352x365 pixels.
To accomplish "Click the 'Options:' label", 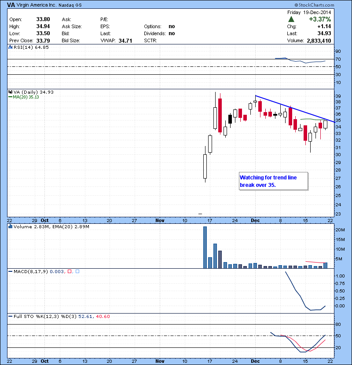I will [153, 26].
